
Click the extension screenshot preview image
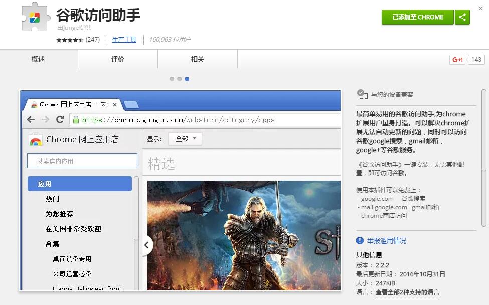[180, 191]
